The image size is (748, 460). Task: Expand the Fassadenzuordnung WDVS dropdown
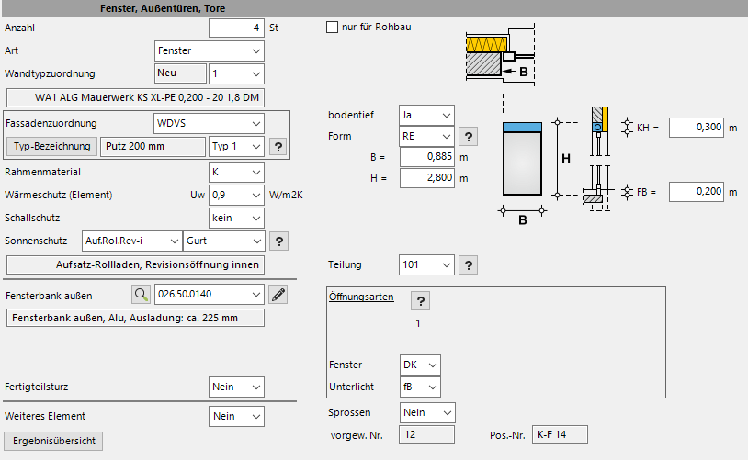click(x=209, y=122)
